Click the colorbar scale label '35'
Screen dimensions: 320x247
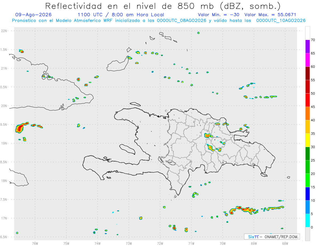(313, 133)
